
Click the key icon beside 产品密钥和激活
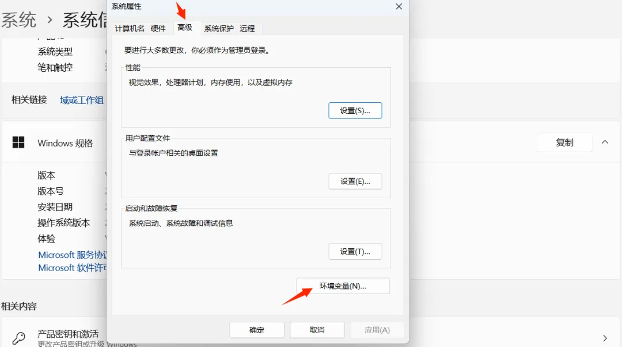pos(17,339)
